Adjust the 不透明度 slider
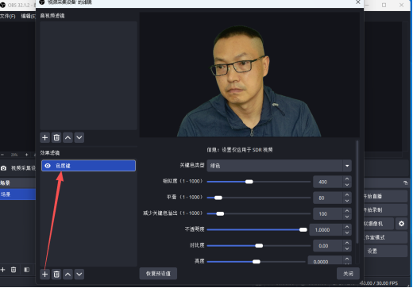This screenshot has width=413, height=288. click(257, 229)
